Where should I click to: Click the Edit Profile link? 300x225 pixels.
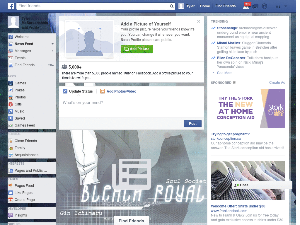tap(30, 27)
